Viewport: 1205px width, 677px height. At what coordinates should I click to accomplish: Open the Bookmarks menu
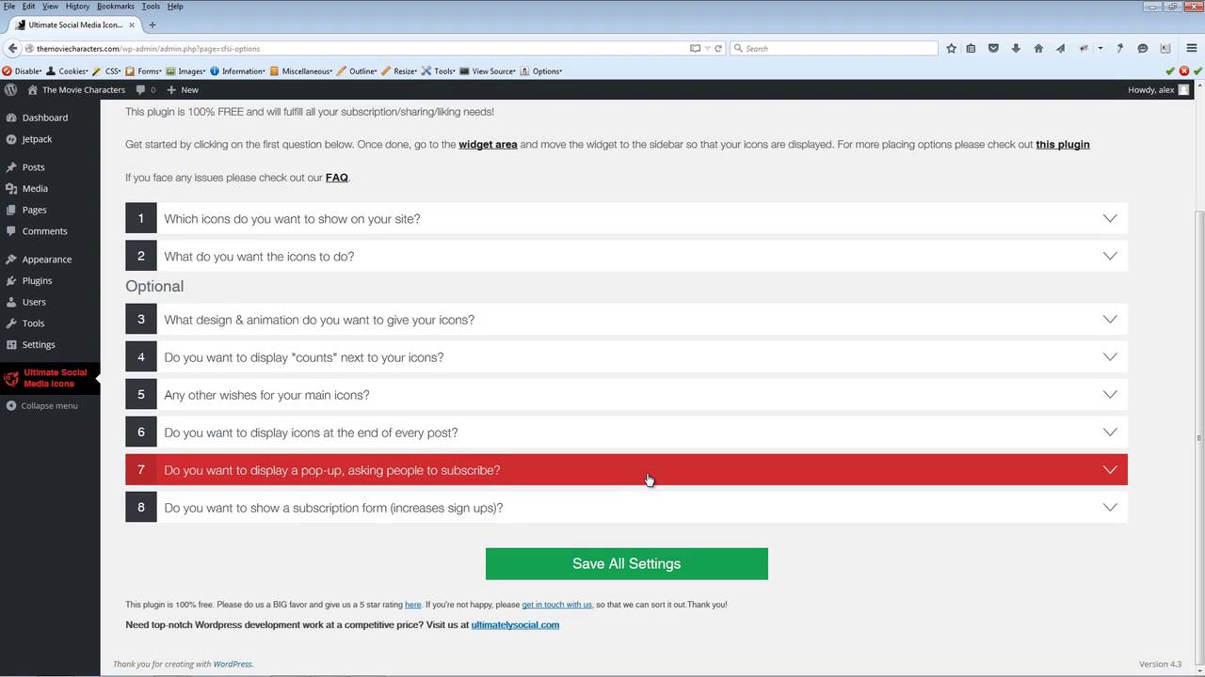pos(117,6)
